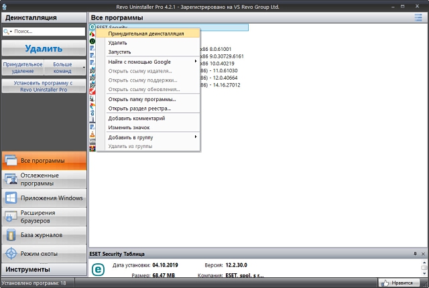Switch to Все программы section
The height and width of the screenshot is (288, 429).
[x=44, y=160]
